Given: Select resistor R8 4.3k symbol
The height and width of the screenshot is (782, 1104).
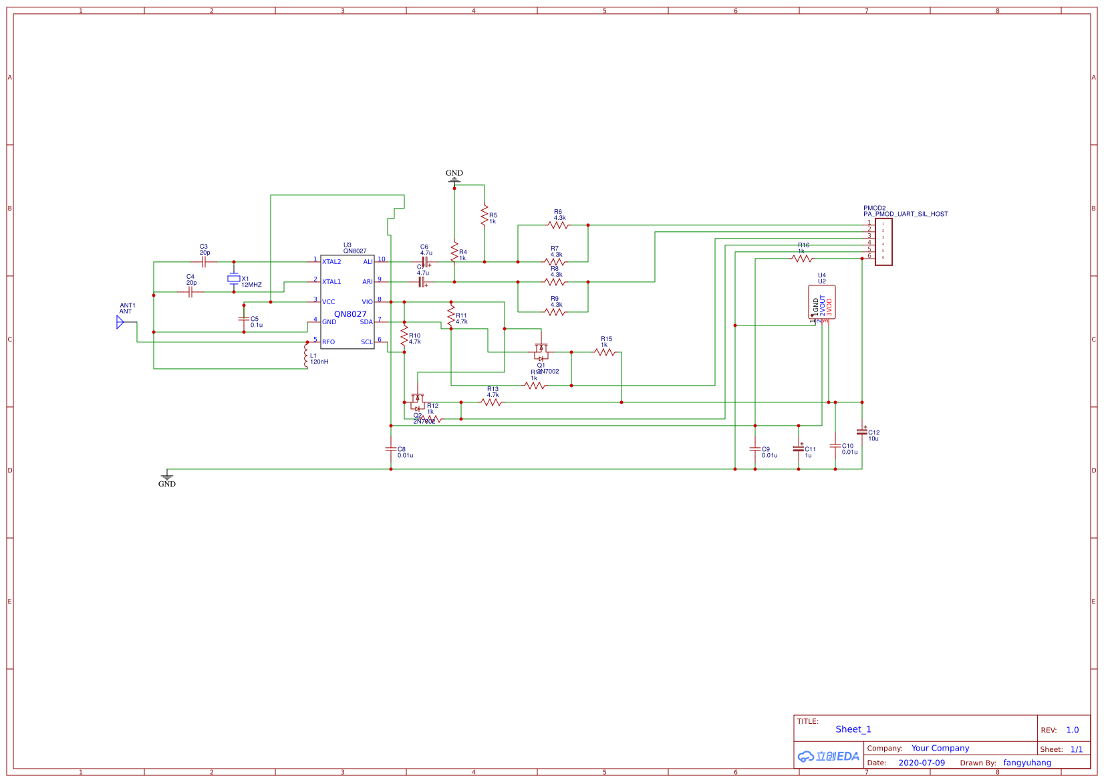Looking at the screenshot, I should (555, 282).
